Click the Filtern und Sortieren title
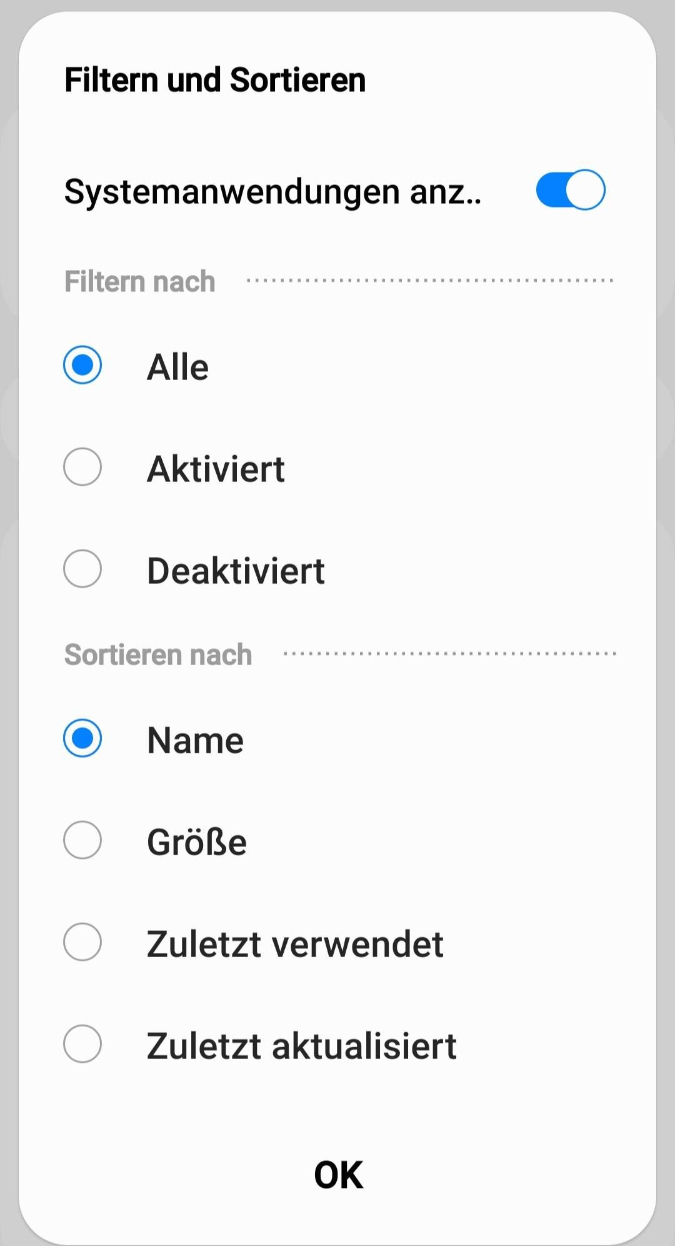 pyautogui.click(x=215, y=80)
